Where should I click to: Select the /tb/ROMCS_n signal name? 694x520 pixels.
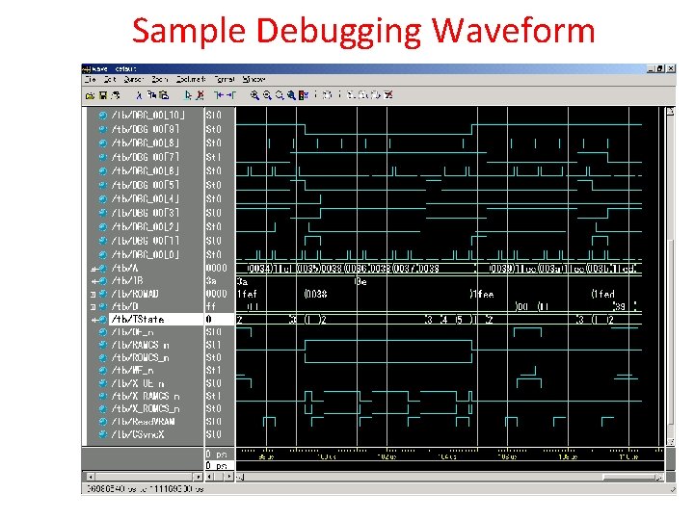click(141, 357)
